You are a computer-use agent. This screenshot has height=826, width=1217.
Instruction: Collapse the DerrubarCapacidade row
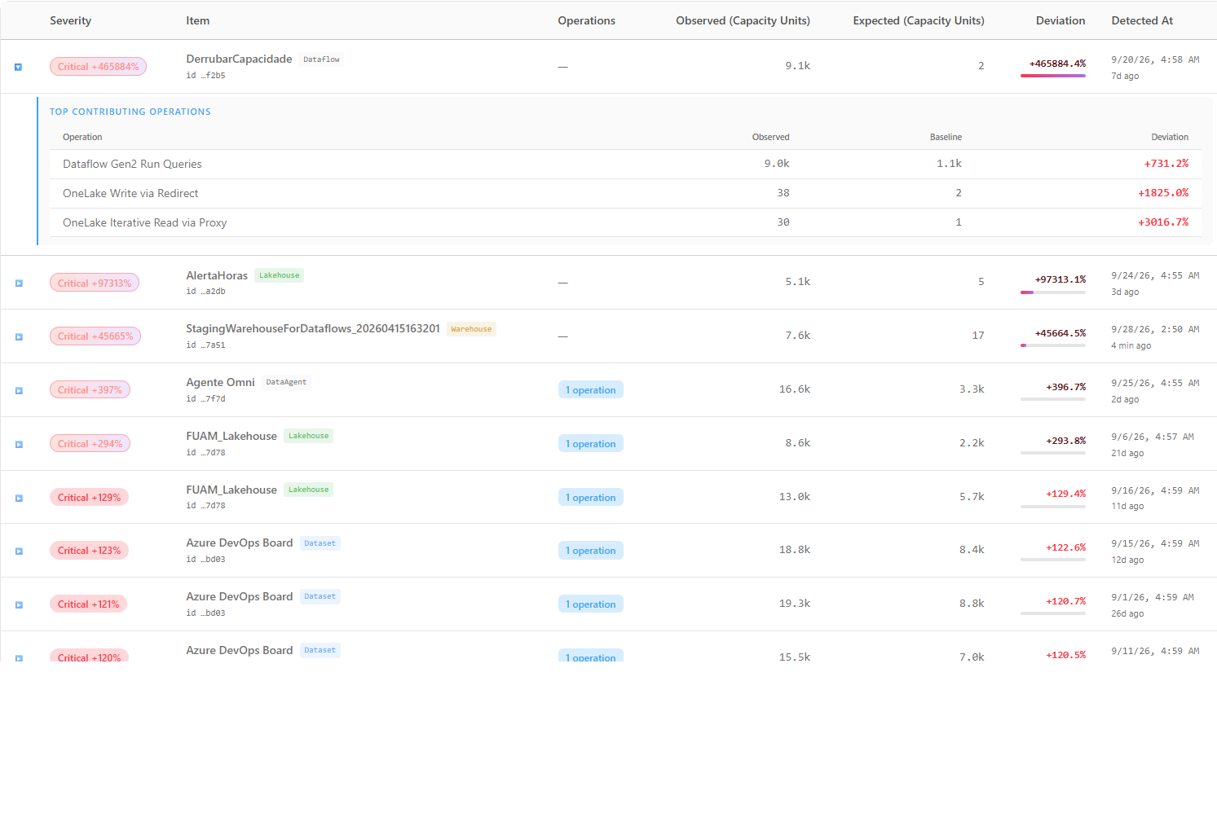18,67
